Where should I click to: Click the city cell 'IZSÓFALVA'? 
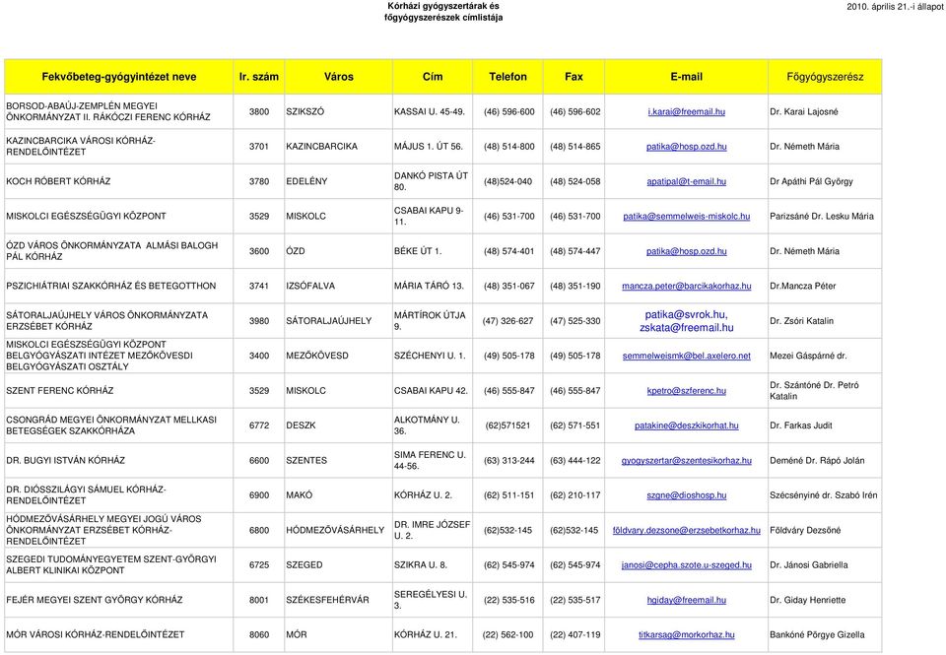click(310, 286)
